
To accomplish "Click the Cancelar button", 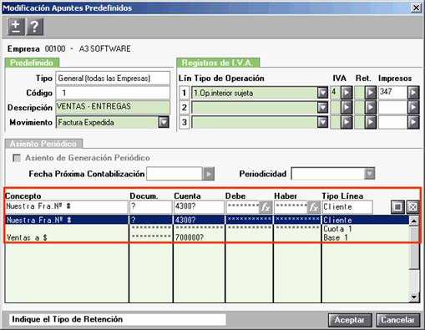I will click(x=398, y=320).
